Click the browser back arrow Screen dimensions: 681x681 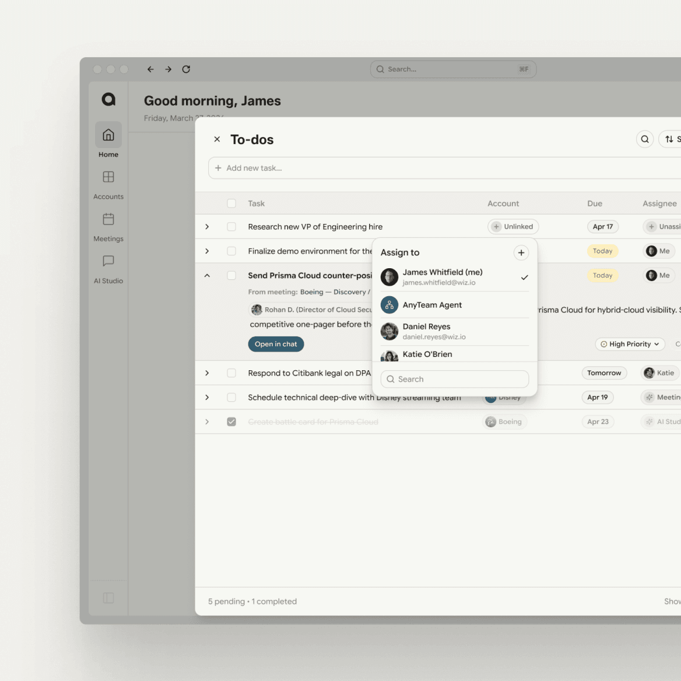150,69
